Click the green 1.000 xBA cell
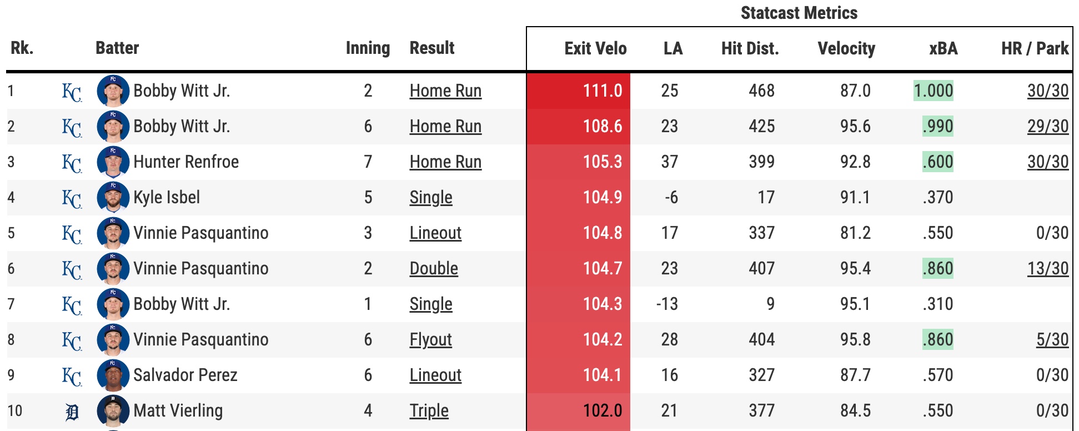The width and height of the screenshot is (1079, 431). click(934, 91)
